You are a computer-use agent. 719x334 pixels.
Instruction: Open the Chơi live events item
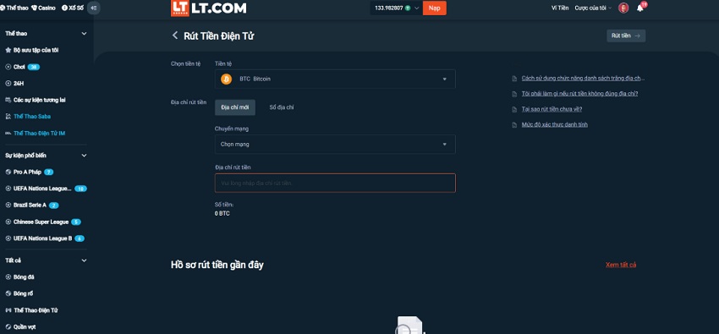[23, 67]
